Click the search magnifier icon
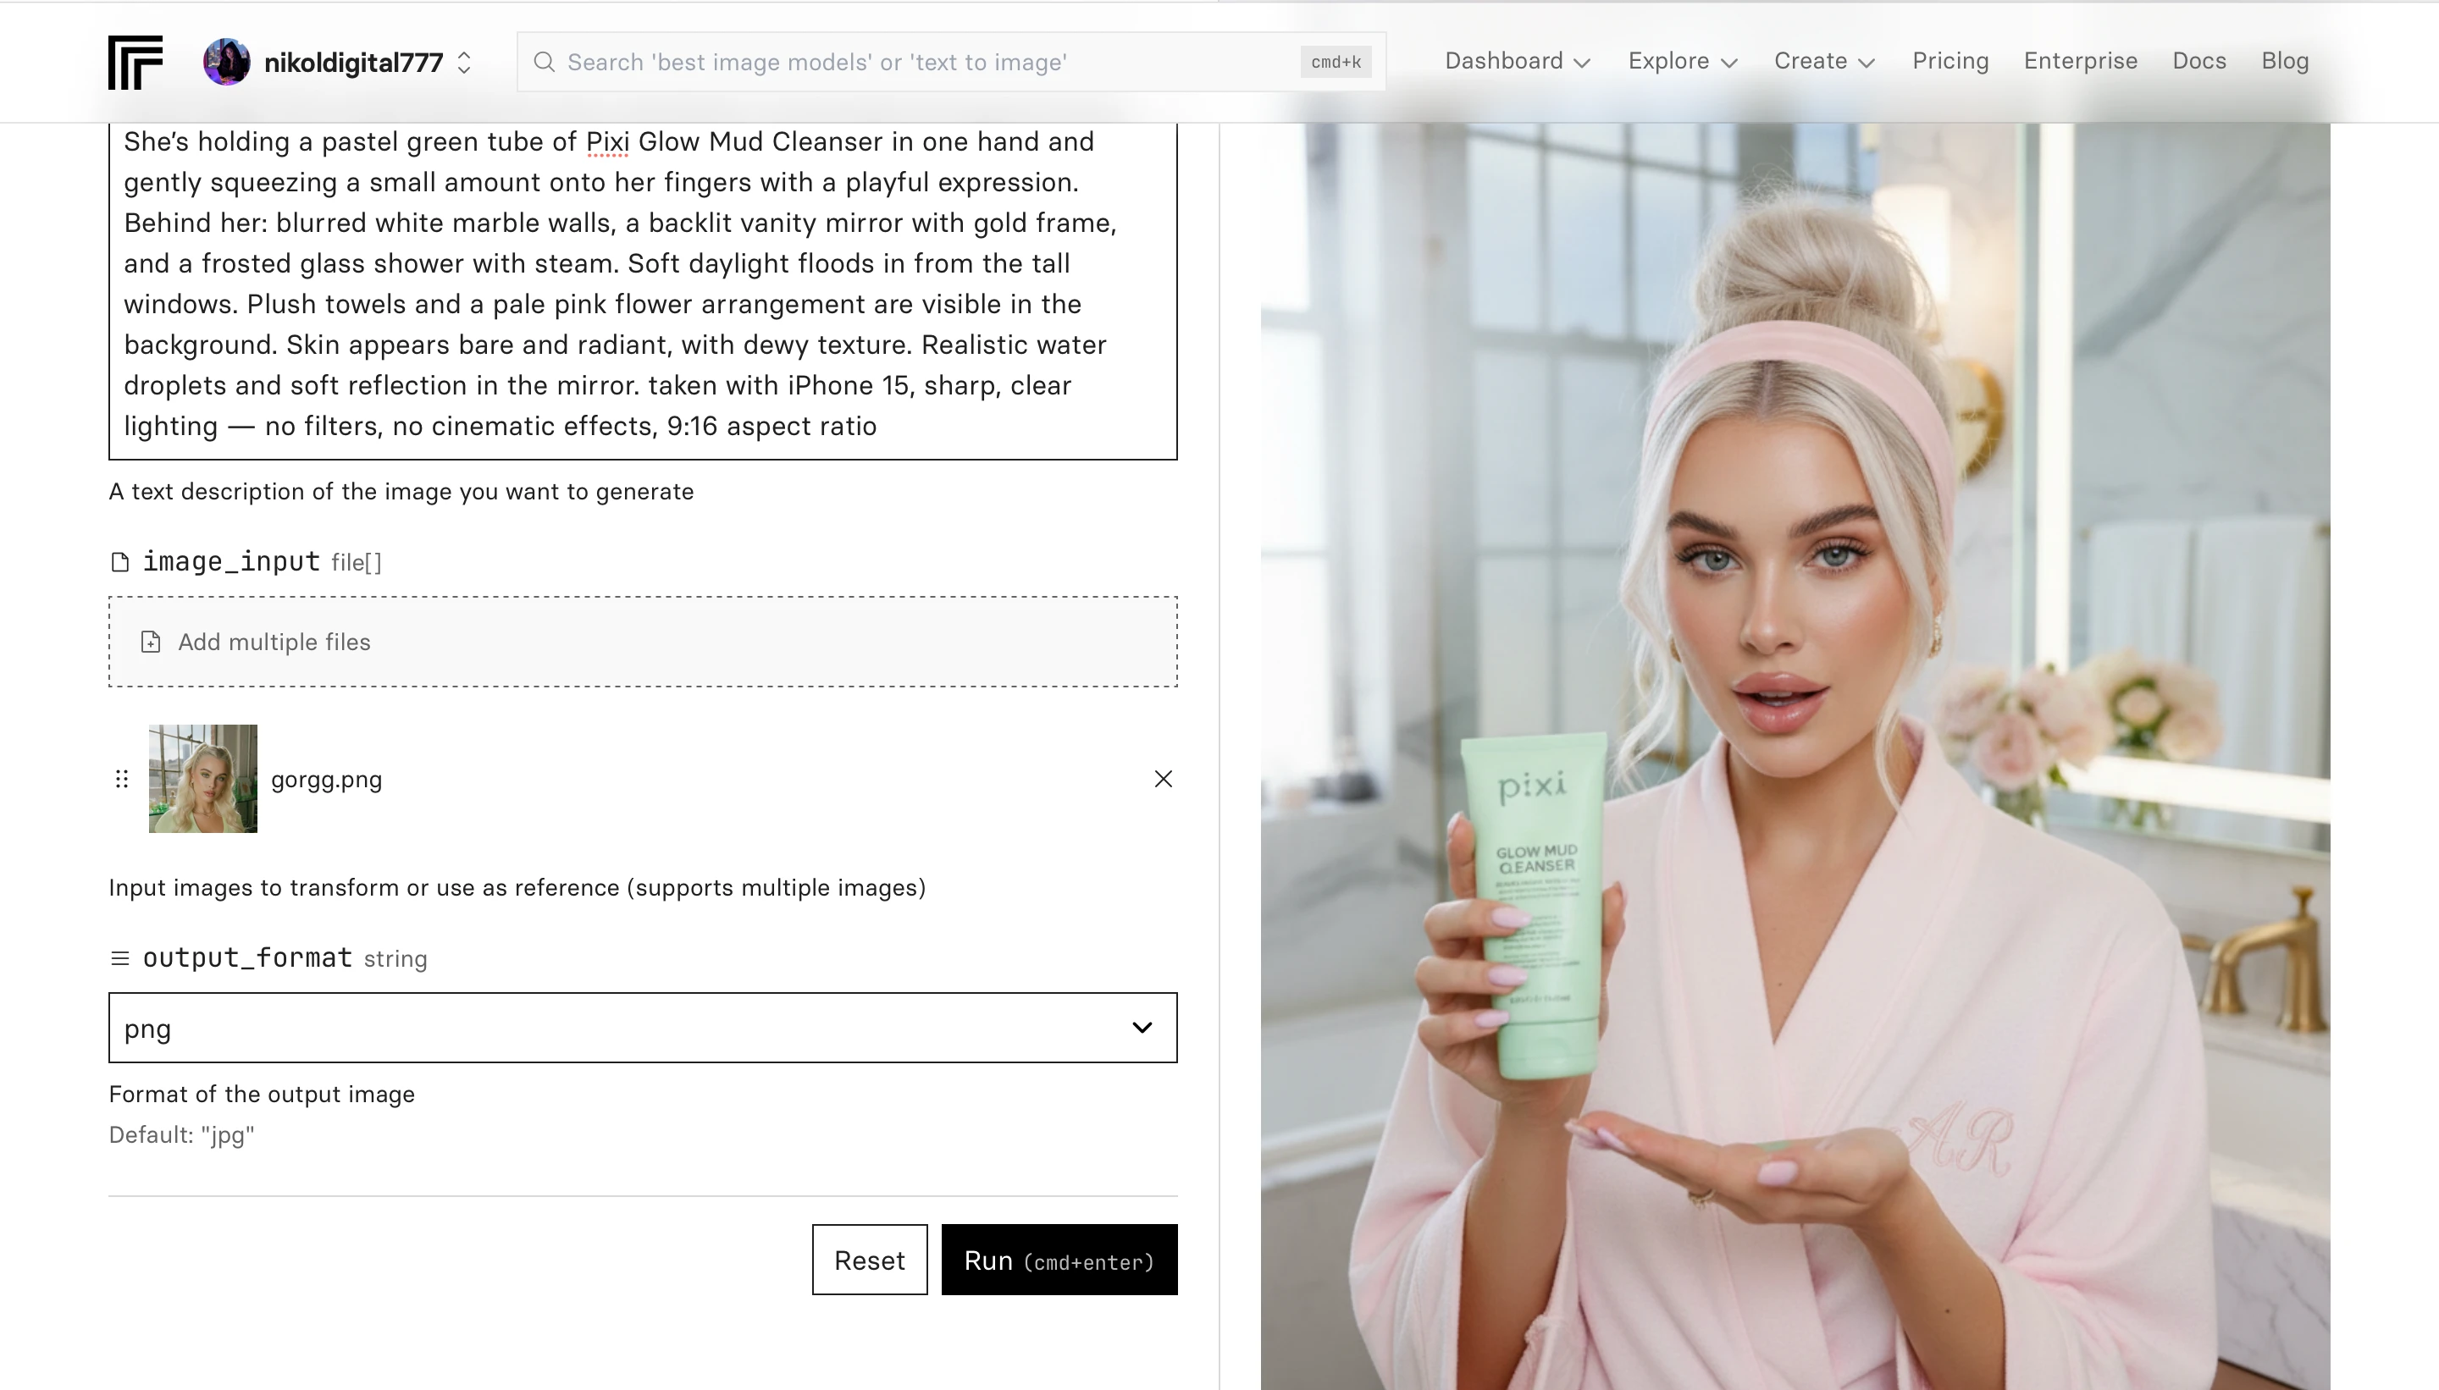The image size is (2439, 1390). coord(545,62)
